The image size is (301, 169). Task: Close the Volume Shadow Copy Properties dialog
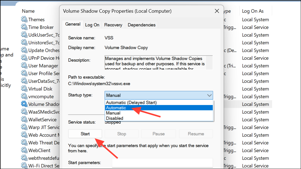point(217,11)
